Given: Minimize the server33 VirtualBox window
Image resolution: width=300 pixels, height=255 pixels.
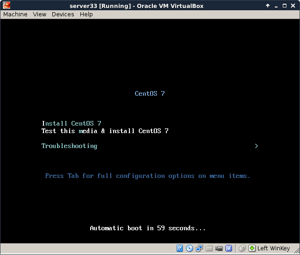Looking at the screenshot, I should 276,6.
